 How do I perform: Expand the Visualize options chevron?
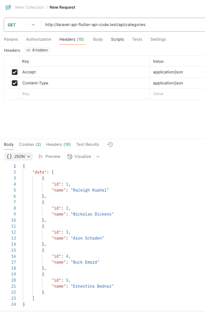(98, 157)
